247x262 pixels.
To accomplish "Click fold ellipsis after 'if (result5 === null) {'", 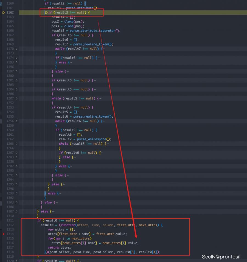I will (95, 89).
